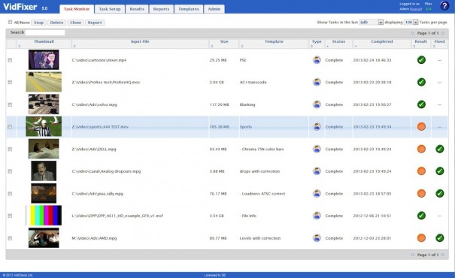Open the Templates tab
Viewport: 455px width, 278px height.
[189, 9]
